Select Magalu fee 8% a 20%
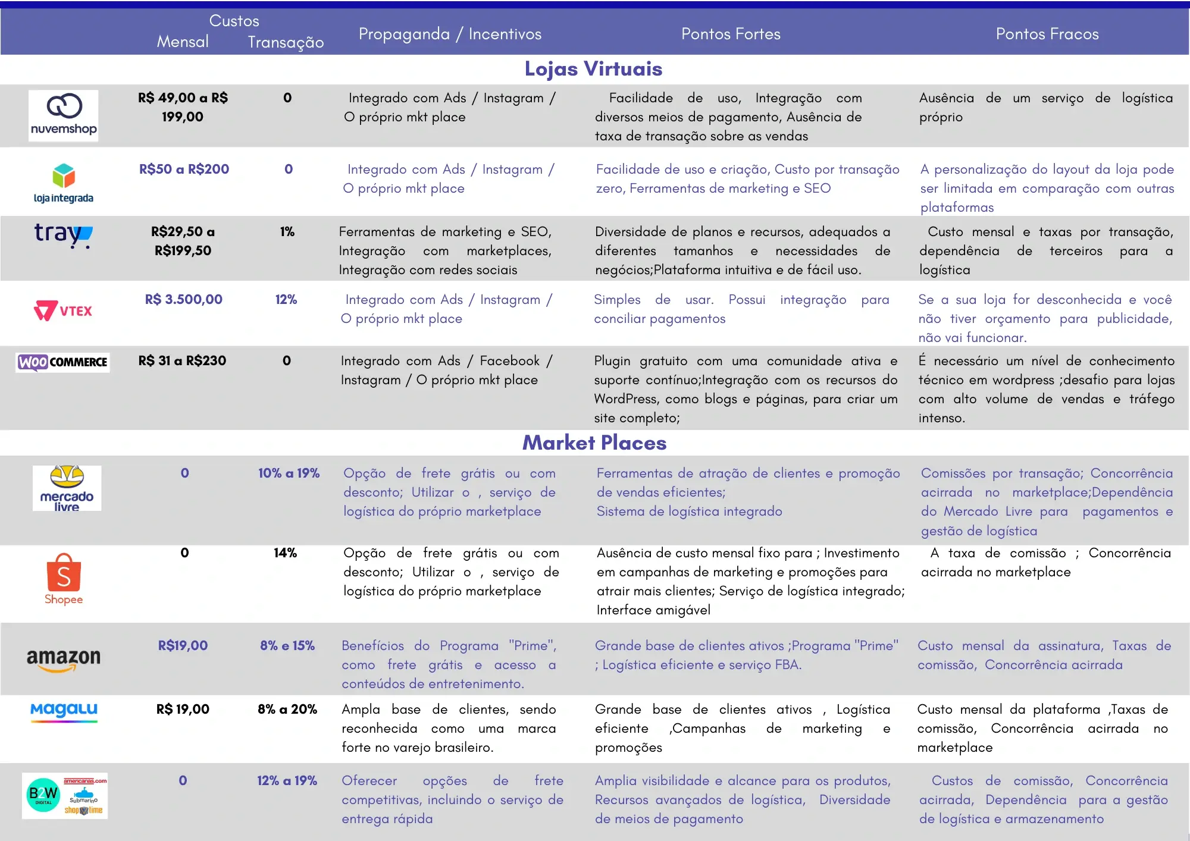Image resolution: width=1190 pixels, height=841 pixels. 287,709
